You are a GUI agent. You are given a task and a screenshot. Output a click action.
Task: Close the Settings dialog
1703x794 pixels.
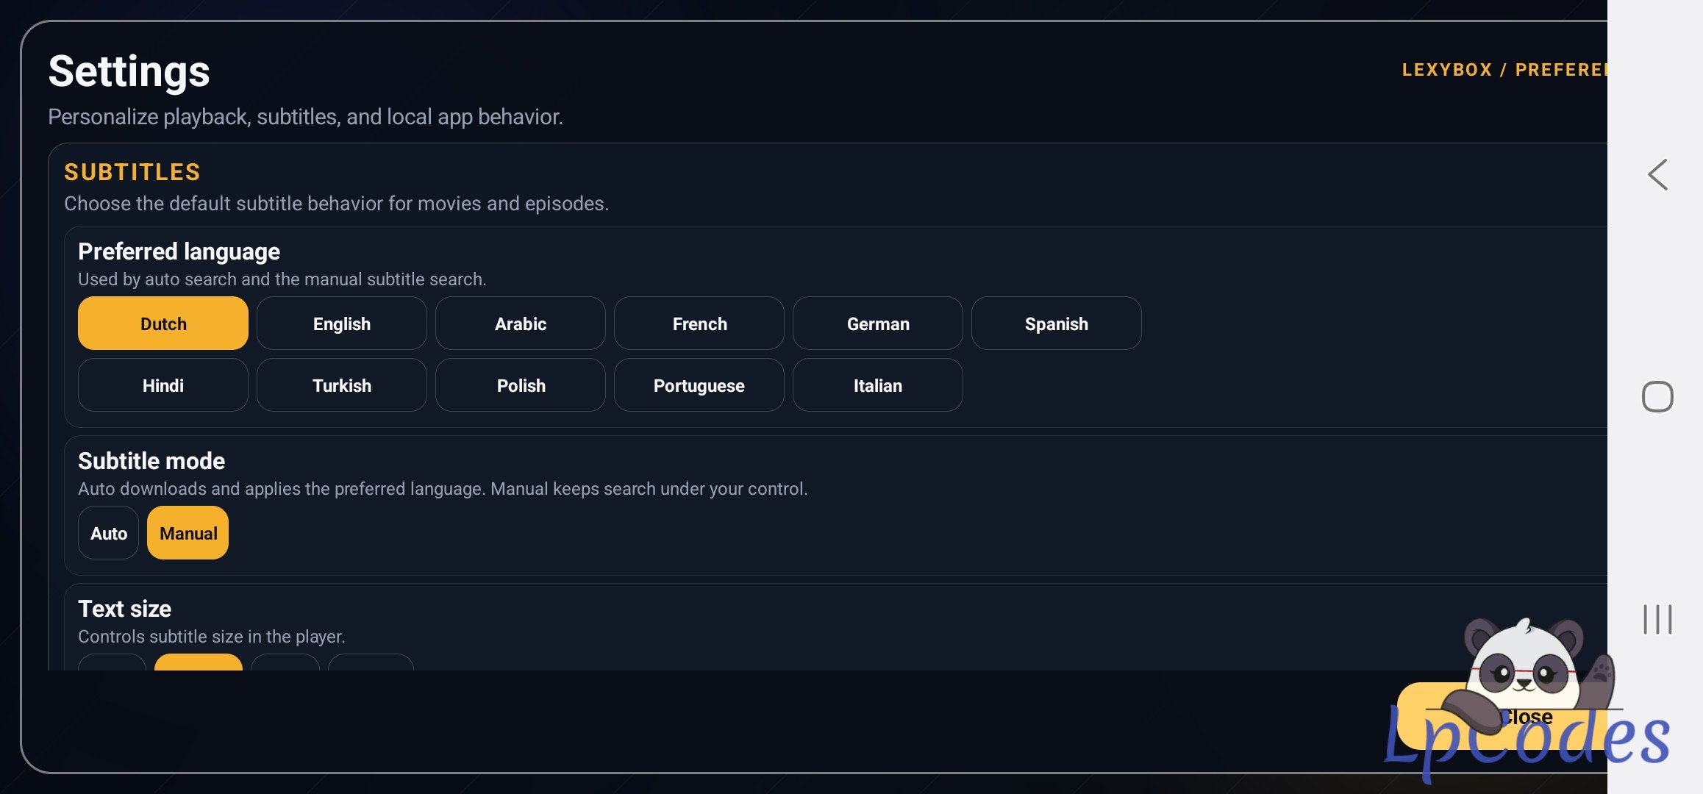tap(1502, 717)
